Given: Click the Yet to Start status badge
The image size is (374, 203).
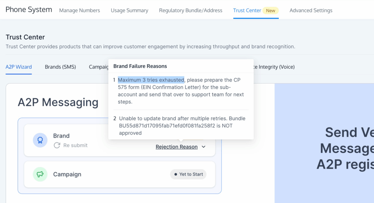Looking at the screenshot, I should coord(188,175).
